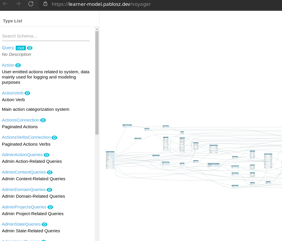The image size is (282, 241).
Task: Toggle the AdminContentQueries eye icon
Action: (x=50, y=172)
